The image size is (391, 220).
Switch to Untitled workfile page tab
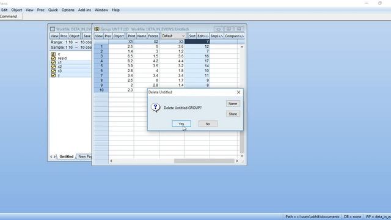coord(67,156)
